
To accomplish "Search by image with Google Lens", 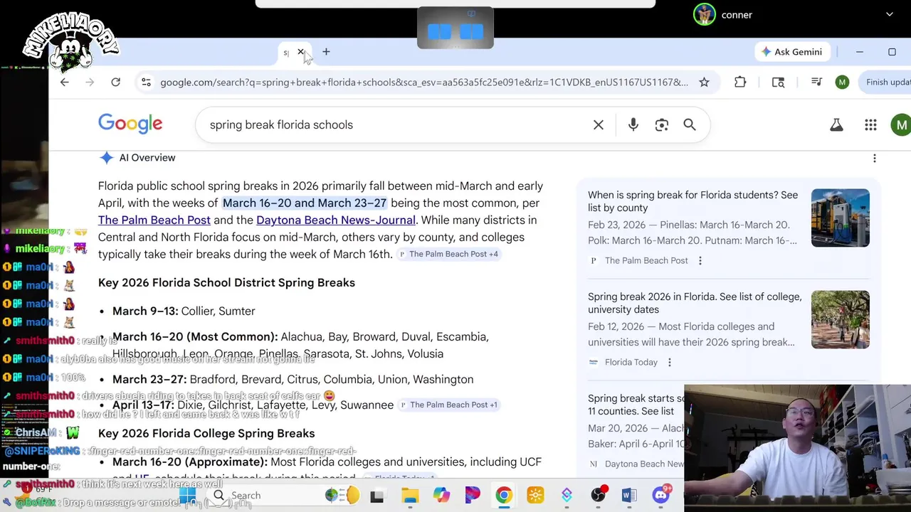I will (x=662, y=125).
